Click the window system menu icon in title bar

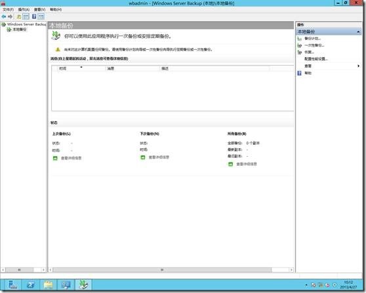coord(3,3)
